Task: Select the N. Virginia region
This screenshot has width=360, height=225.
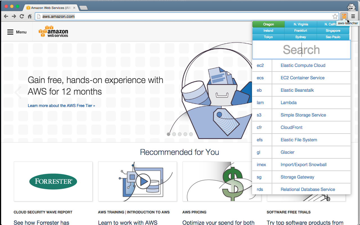Action: (x=301, y=24)
